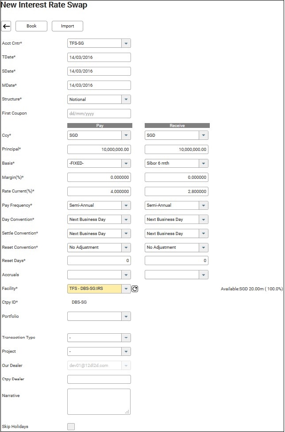Open the Pay currency SGD dropdown
This screenshot has width=285, height=432.
pos(126,135)
